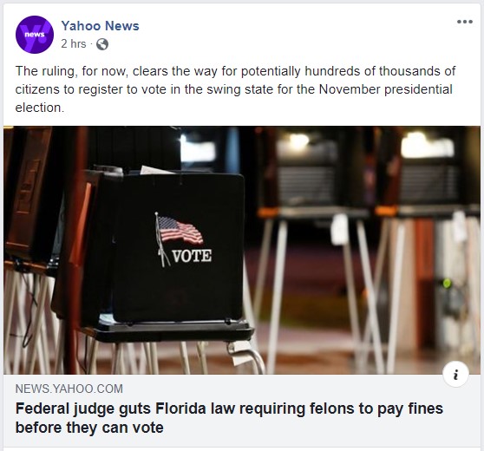Show article info via the 'i' icon
This screenshot has height=451, width=484.
[x=455, y=374]
